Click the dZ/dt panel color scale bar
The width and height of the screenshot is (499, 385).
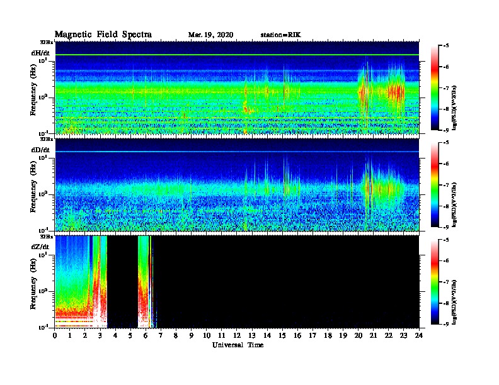435,282
